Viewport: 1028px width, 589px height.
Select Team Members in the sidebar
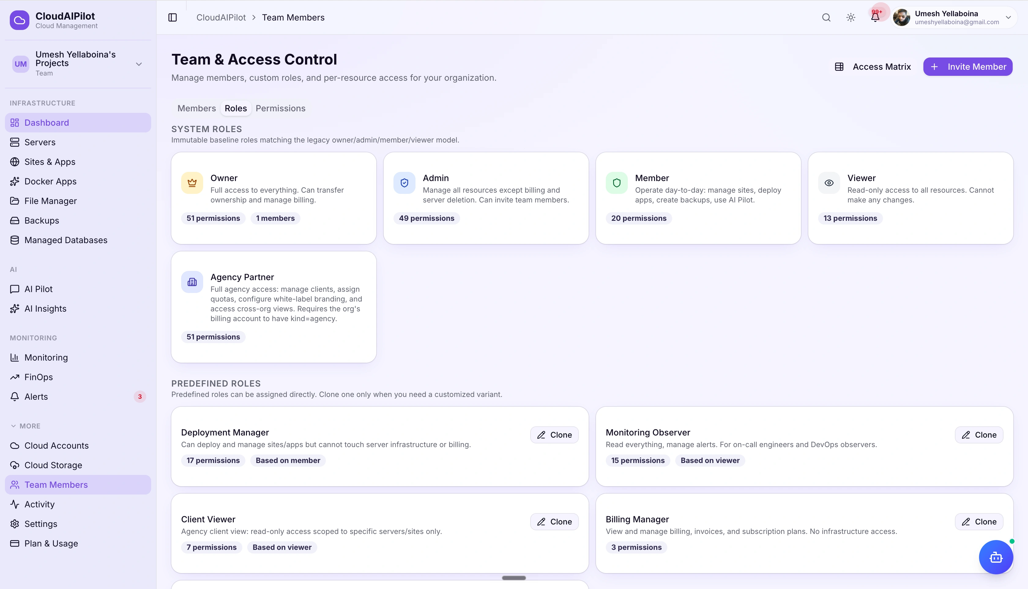point(78,485)
